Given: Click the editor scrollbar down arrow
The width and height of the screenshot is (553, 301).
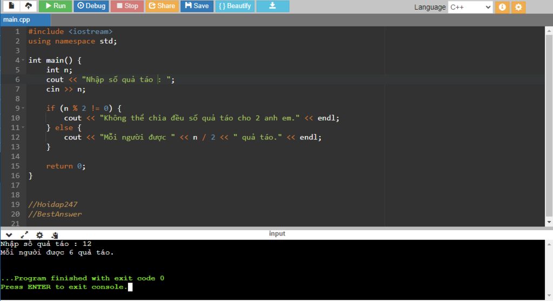Looking at the screenshot, I should pos(549,222).
